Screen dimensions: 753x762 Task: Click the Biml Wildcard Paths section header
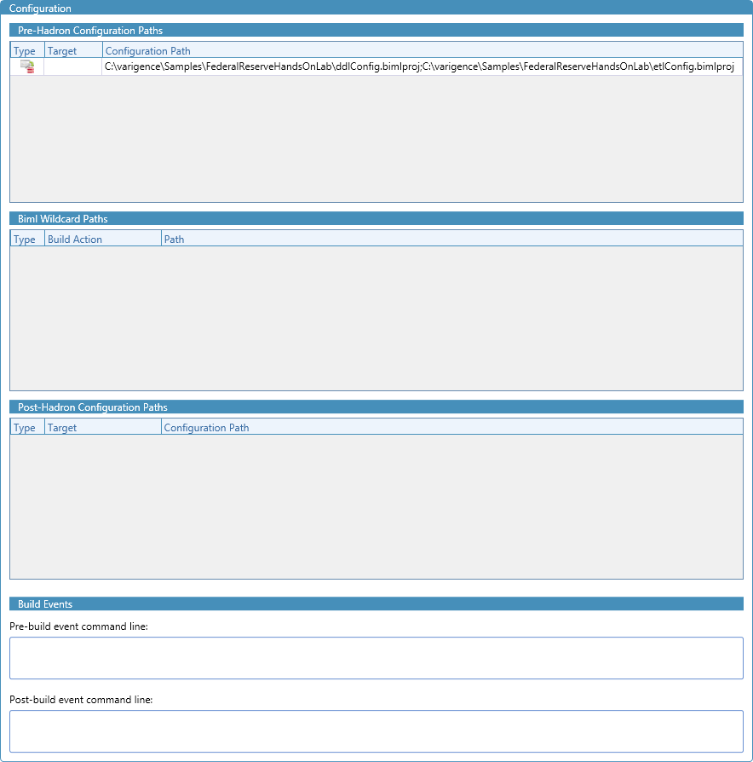tap(376, 219)
